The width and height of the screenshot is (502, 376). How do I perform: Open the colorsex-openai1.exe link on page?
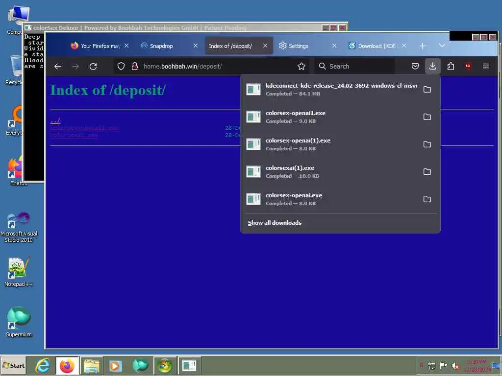pos(84,128)
